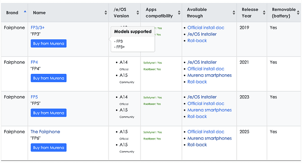Image resolution: width=302 pixels, height=163 pixels.
Task: Click the "FP6" codename text
Action: (x=35, y=138)
